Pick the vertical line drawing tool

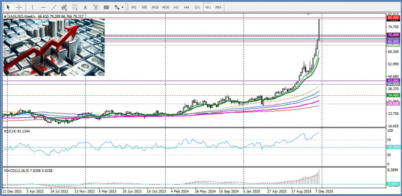pyautogui.click(x=32, y=7)
